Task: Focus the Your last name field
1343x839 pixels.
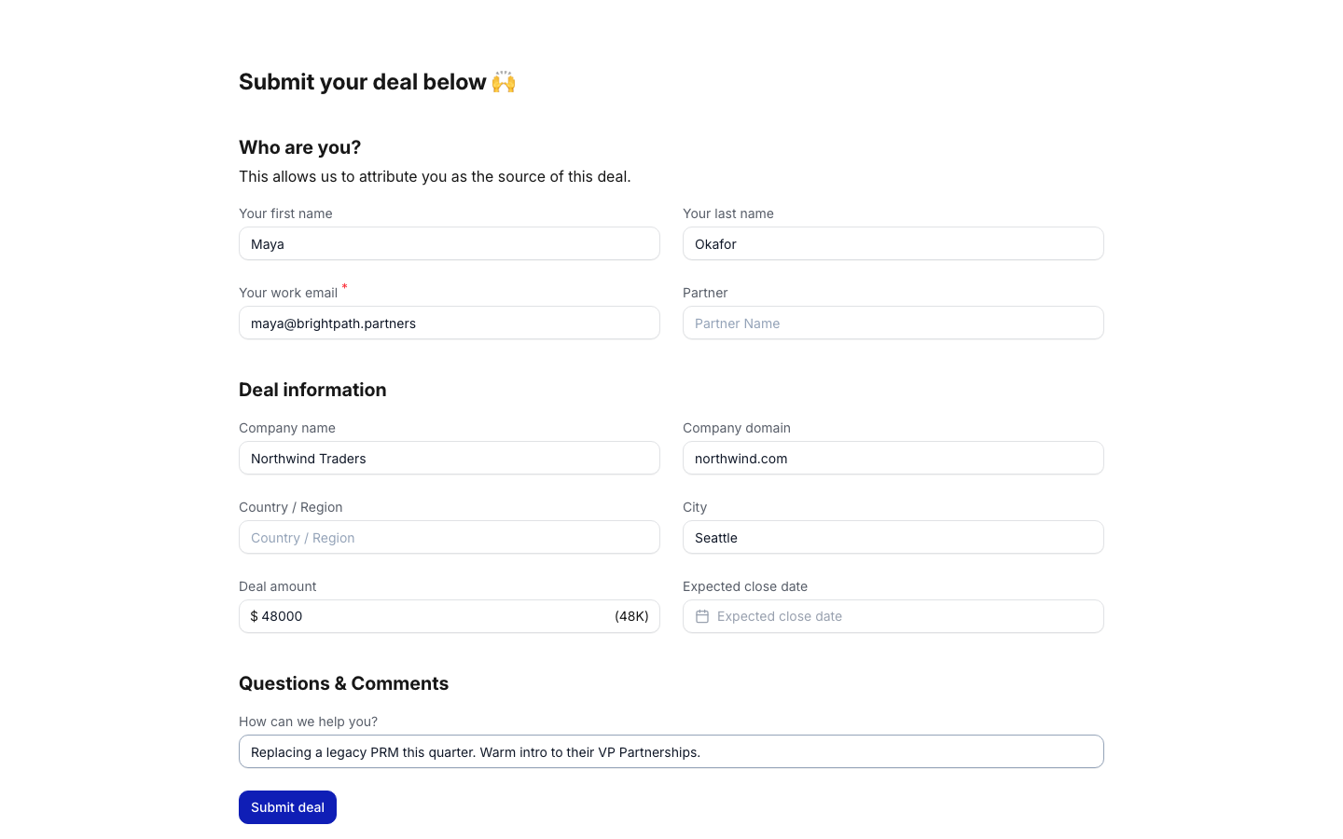Action: pyautogui.click(x=893, y=243)
